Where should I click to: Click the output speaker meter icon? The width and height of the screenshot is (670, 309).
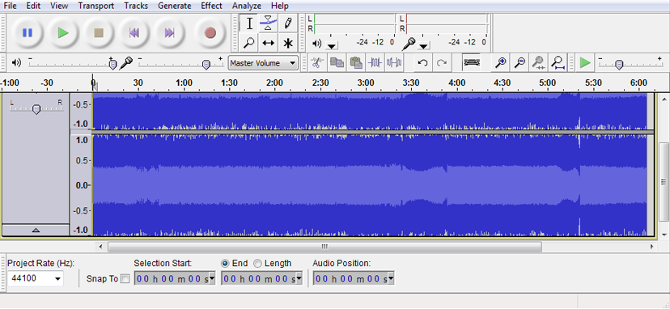316,43
